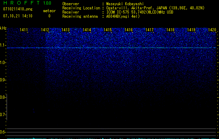Select the Observer label
This screenshot has width=219, height=139.
[71, 4]
